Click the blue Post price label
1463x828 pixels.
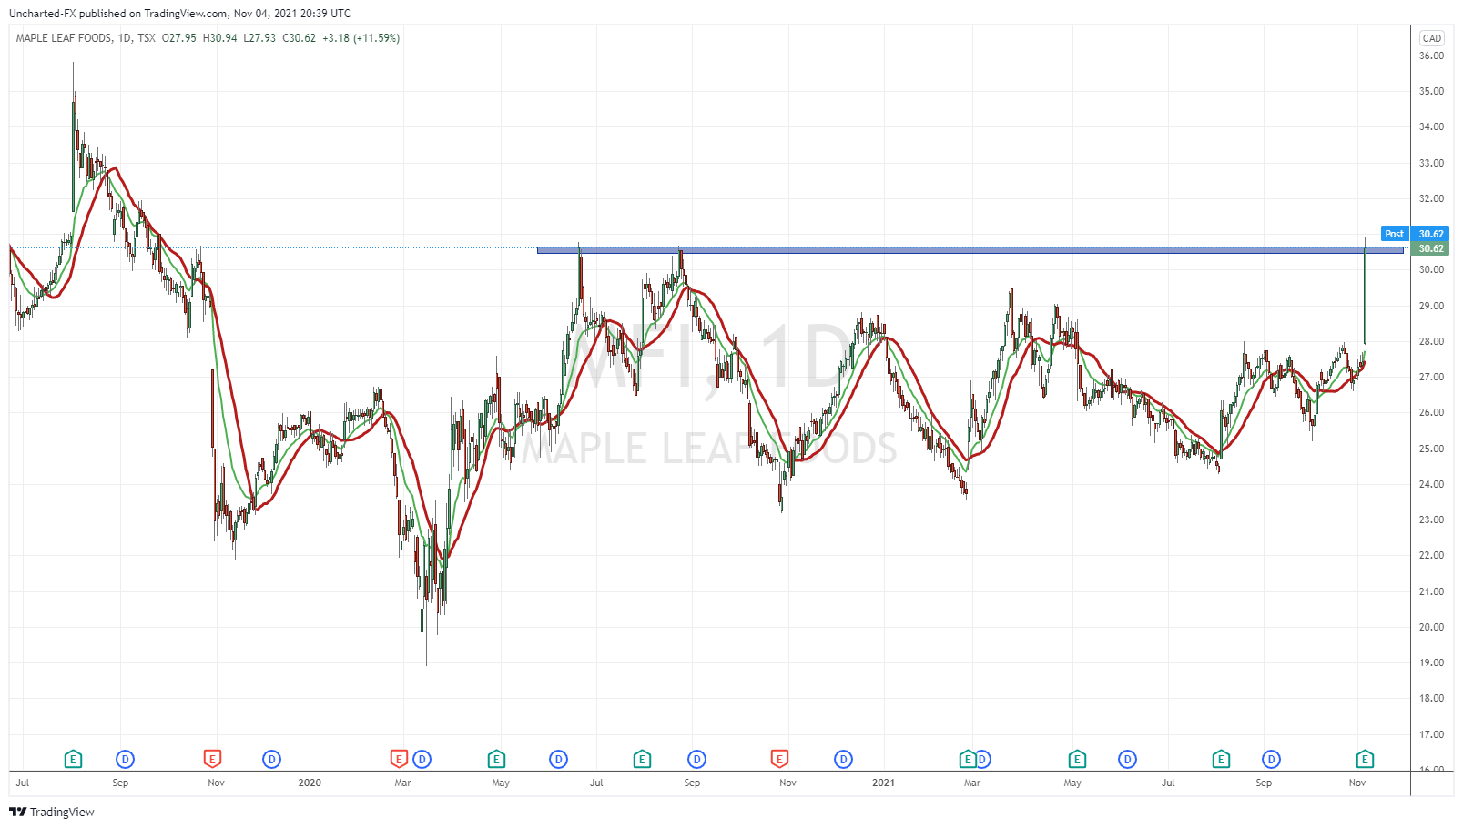[1394, 234]
